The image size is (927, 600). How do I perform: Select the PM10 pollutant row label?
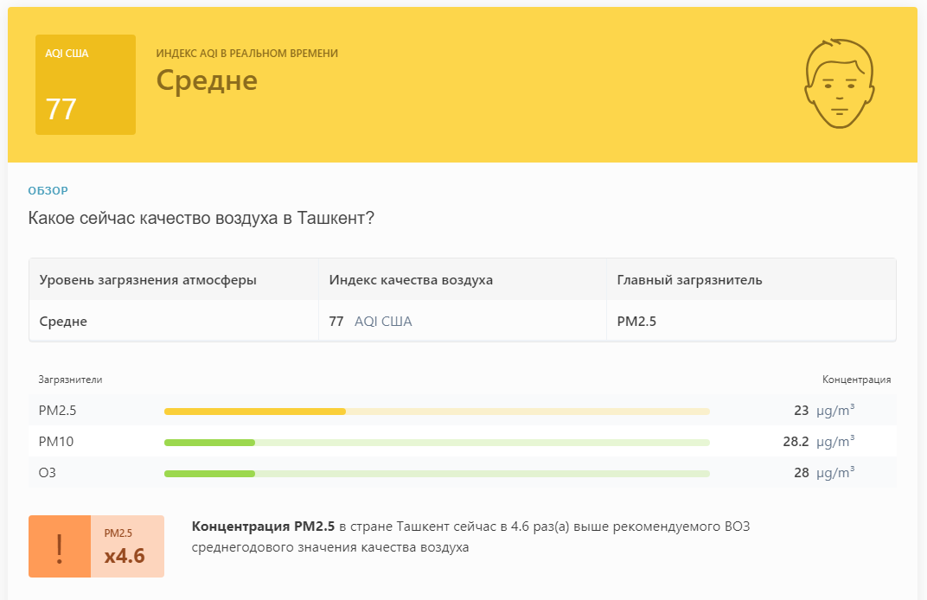[x=56, y=442]
